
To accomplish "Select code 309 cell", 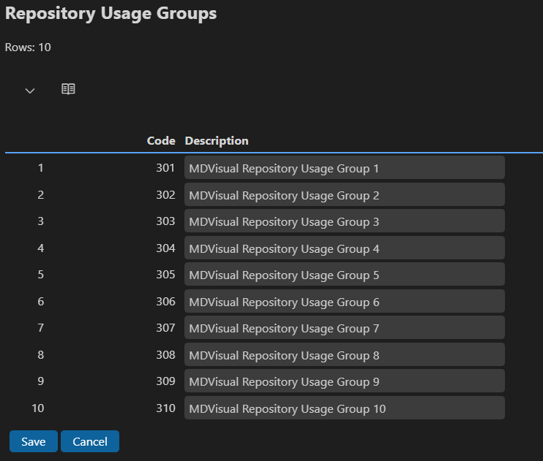I will [165, 381].
